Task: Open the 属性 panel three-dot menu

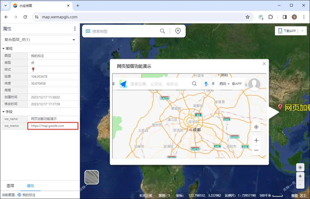Action: pyautogui.click(x=75, y=29)
